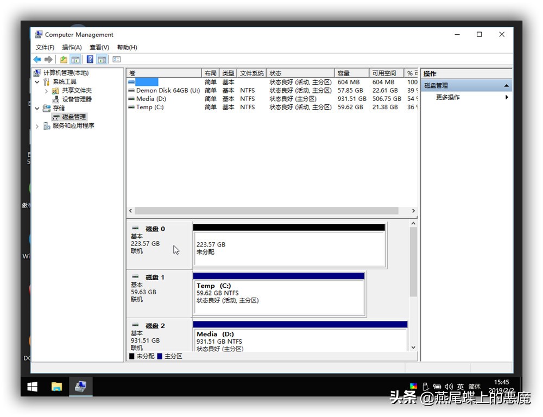Viewport: 543px width, 417px height.
Task: Sort by the 类型 column header
Action: [228, 73]
